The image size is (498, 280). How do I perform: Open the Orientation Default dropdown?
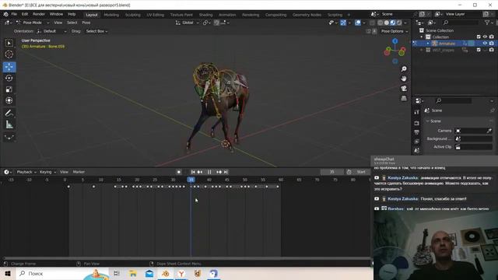[51, 31]
